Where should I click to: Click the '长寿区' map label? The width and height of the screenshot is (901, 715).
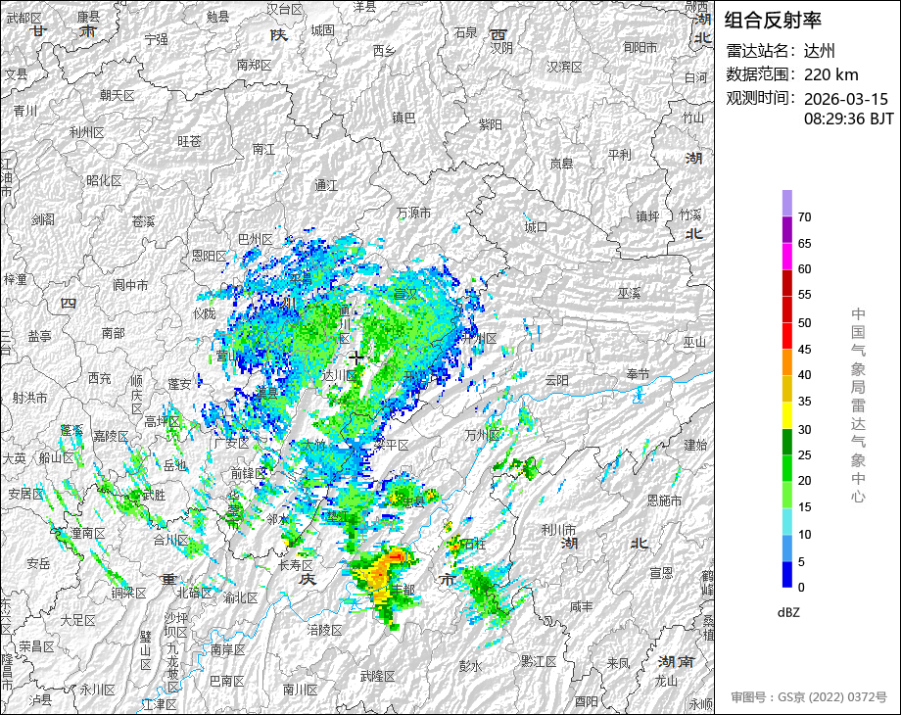[x=296, y=565]
